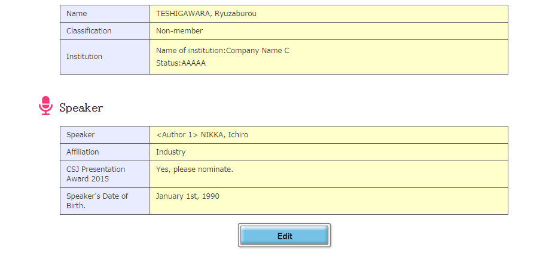The width and height of the screenshot is (558, 256).
Task: Select the Speaker section heading
Action: [81, 107]
